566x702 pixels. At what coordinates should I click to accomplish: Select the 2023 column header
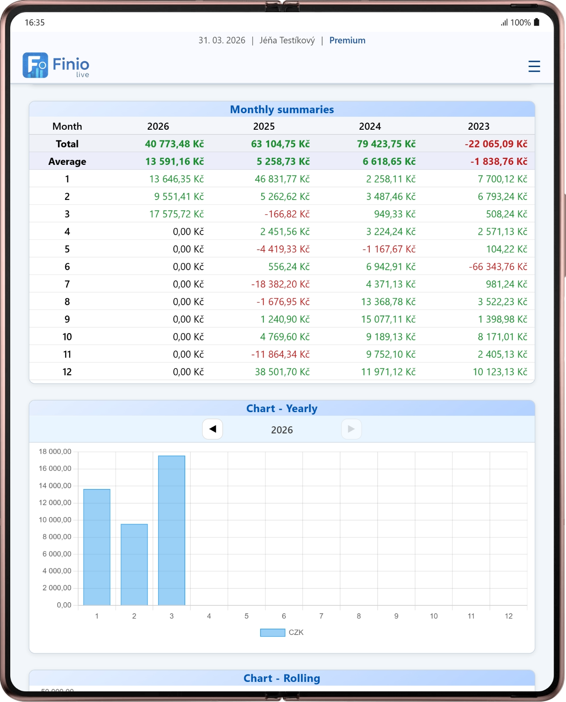(x=478, y=126)
